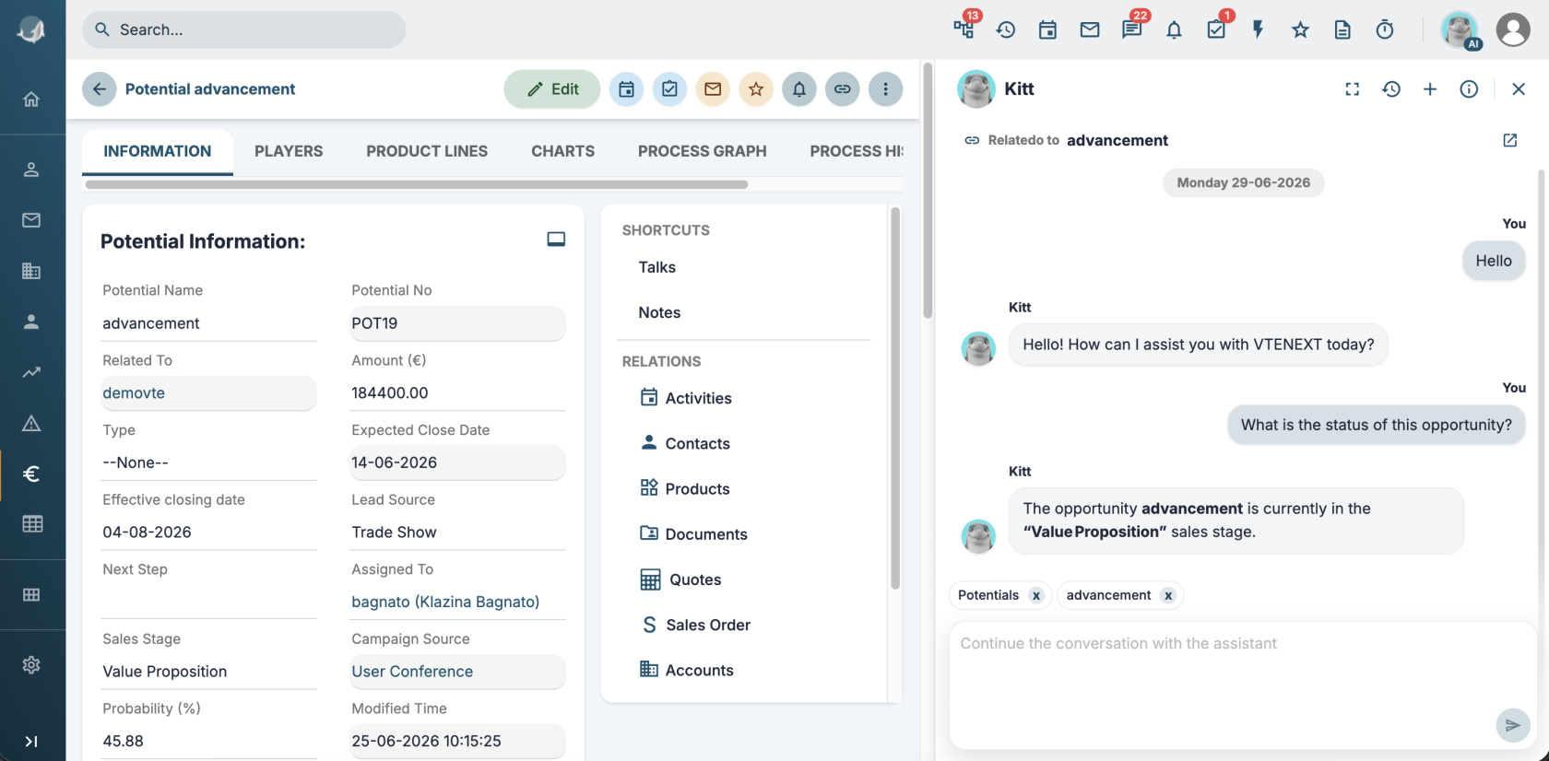The width and height of the screenshot is (1549, 761).
Task: Click the Potential Name advancement field
Action: click(x=208, y=323)
